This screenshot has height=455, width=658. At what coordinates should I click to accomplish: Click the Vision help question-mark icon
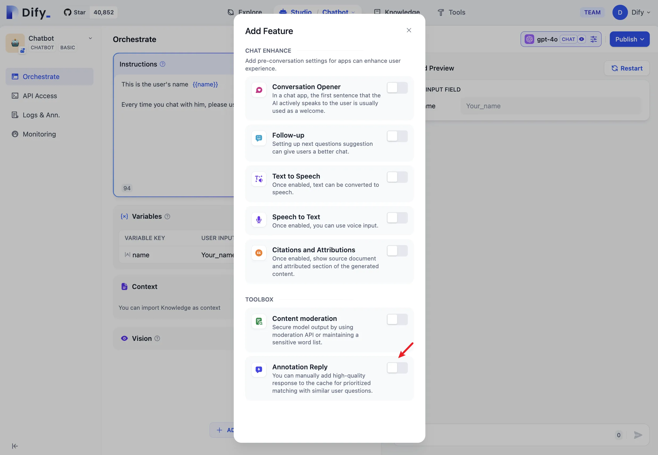tap(157, 338)
